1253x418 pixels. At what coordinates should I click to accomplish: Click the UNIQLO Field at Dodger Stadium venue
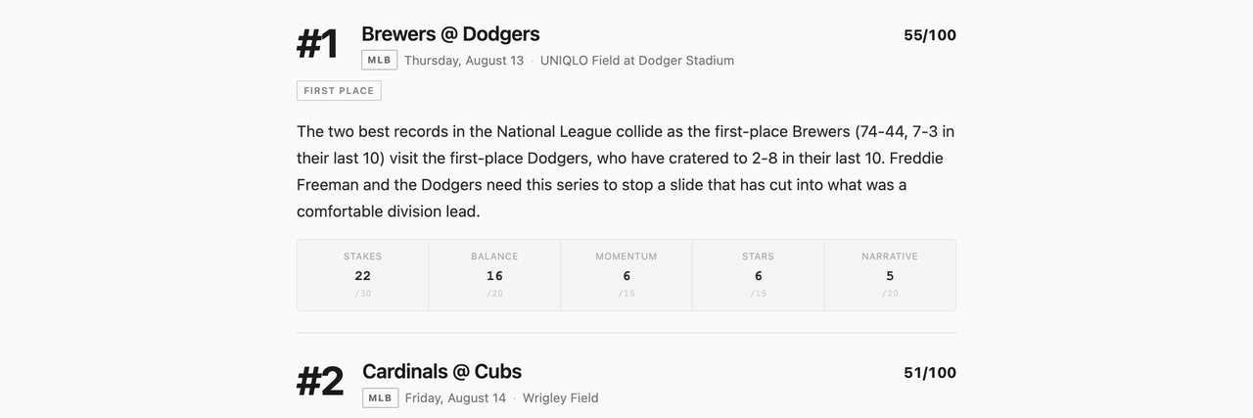pos(637,61)
